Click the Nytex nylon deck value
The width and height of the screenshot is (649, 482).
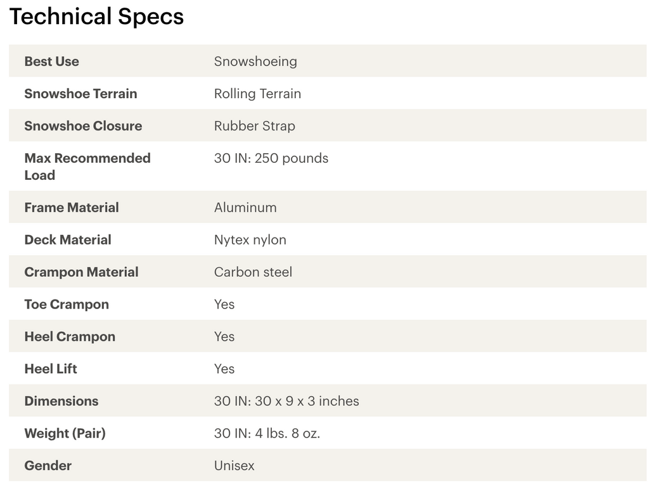point(250,240)
